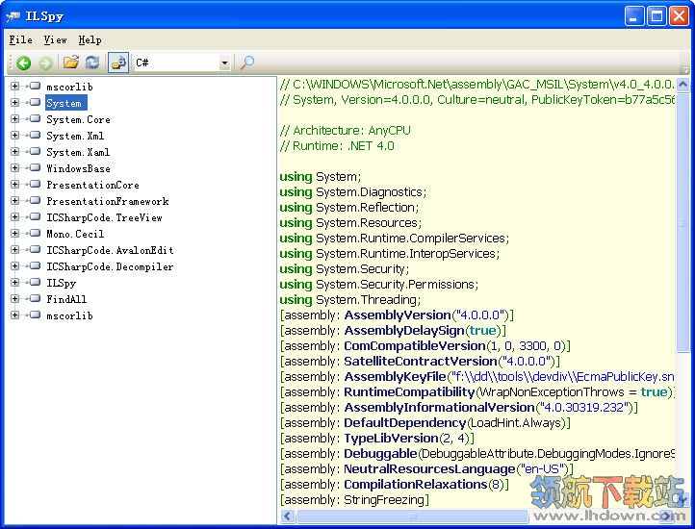The width and height of the screenshot is (695, 529).
Task: Expand the PresentationFramework node
Action: click(x=15, y=201)
